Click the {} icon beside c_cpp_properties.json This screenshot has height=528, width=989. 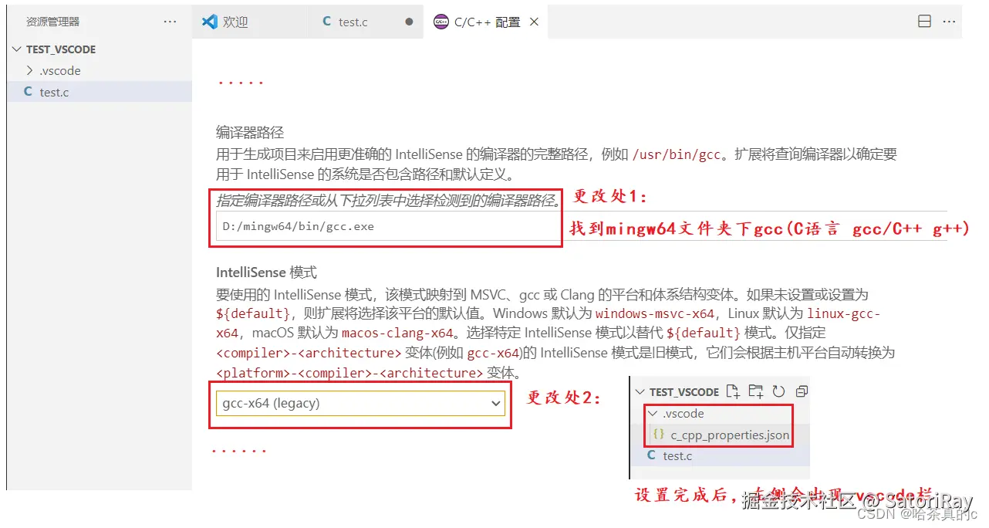point(659,434)
